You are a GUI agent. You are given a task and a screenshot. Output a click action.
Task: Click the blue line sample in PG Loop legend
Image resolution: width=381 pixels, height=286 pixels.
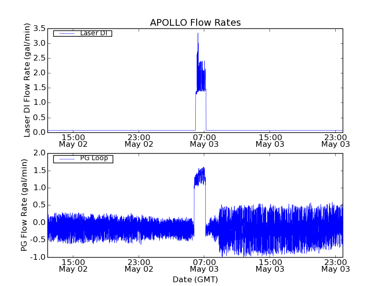tap(67, 159)
